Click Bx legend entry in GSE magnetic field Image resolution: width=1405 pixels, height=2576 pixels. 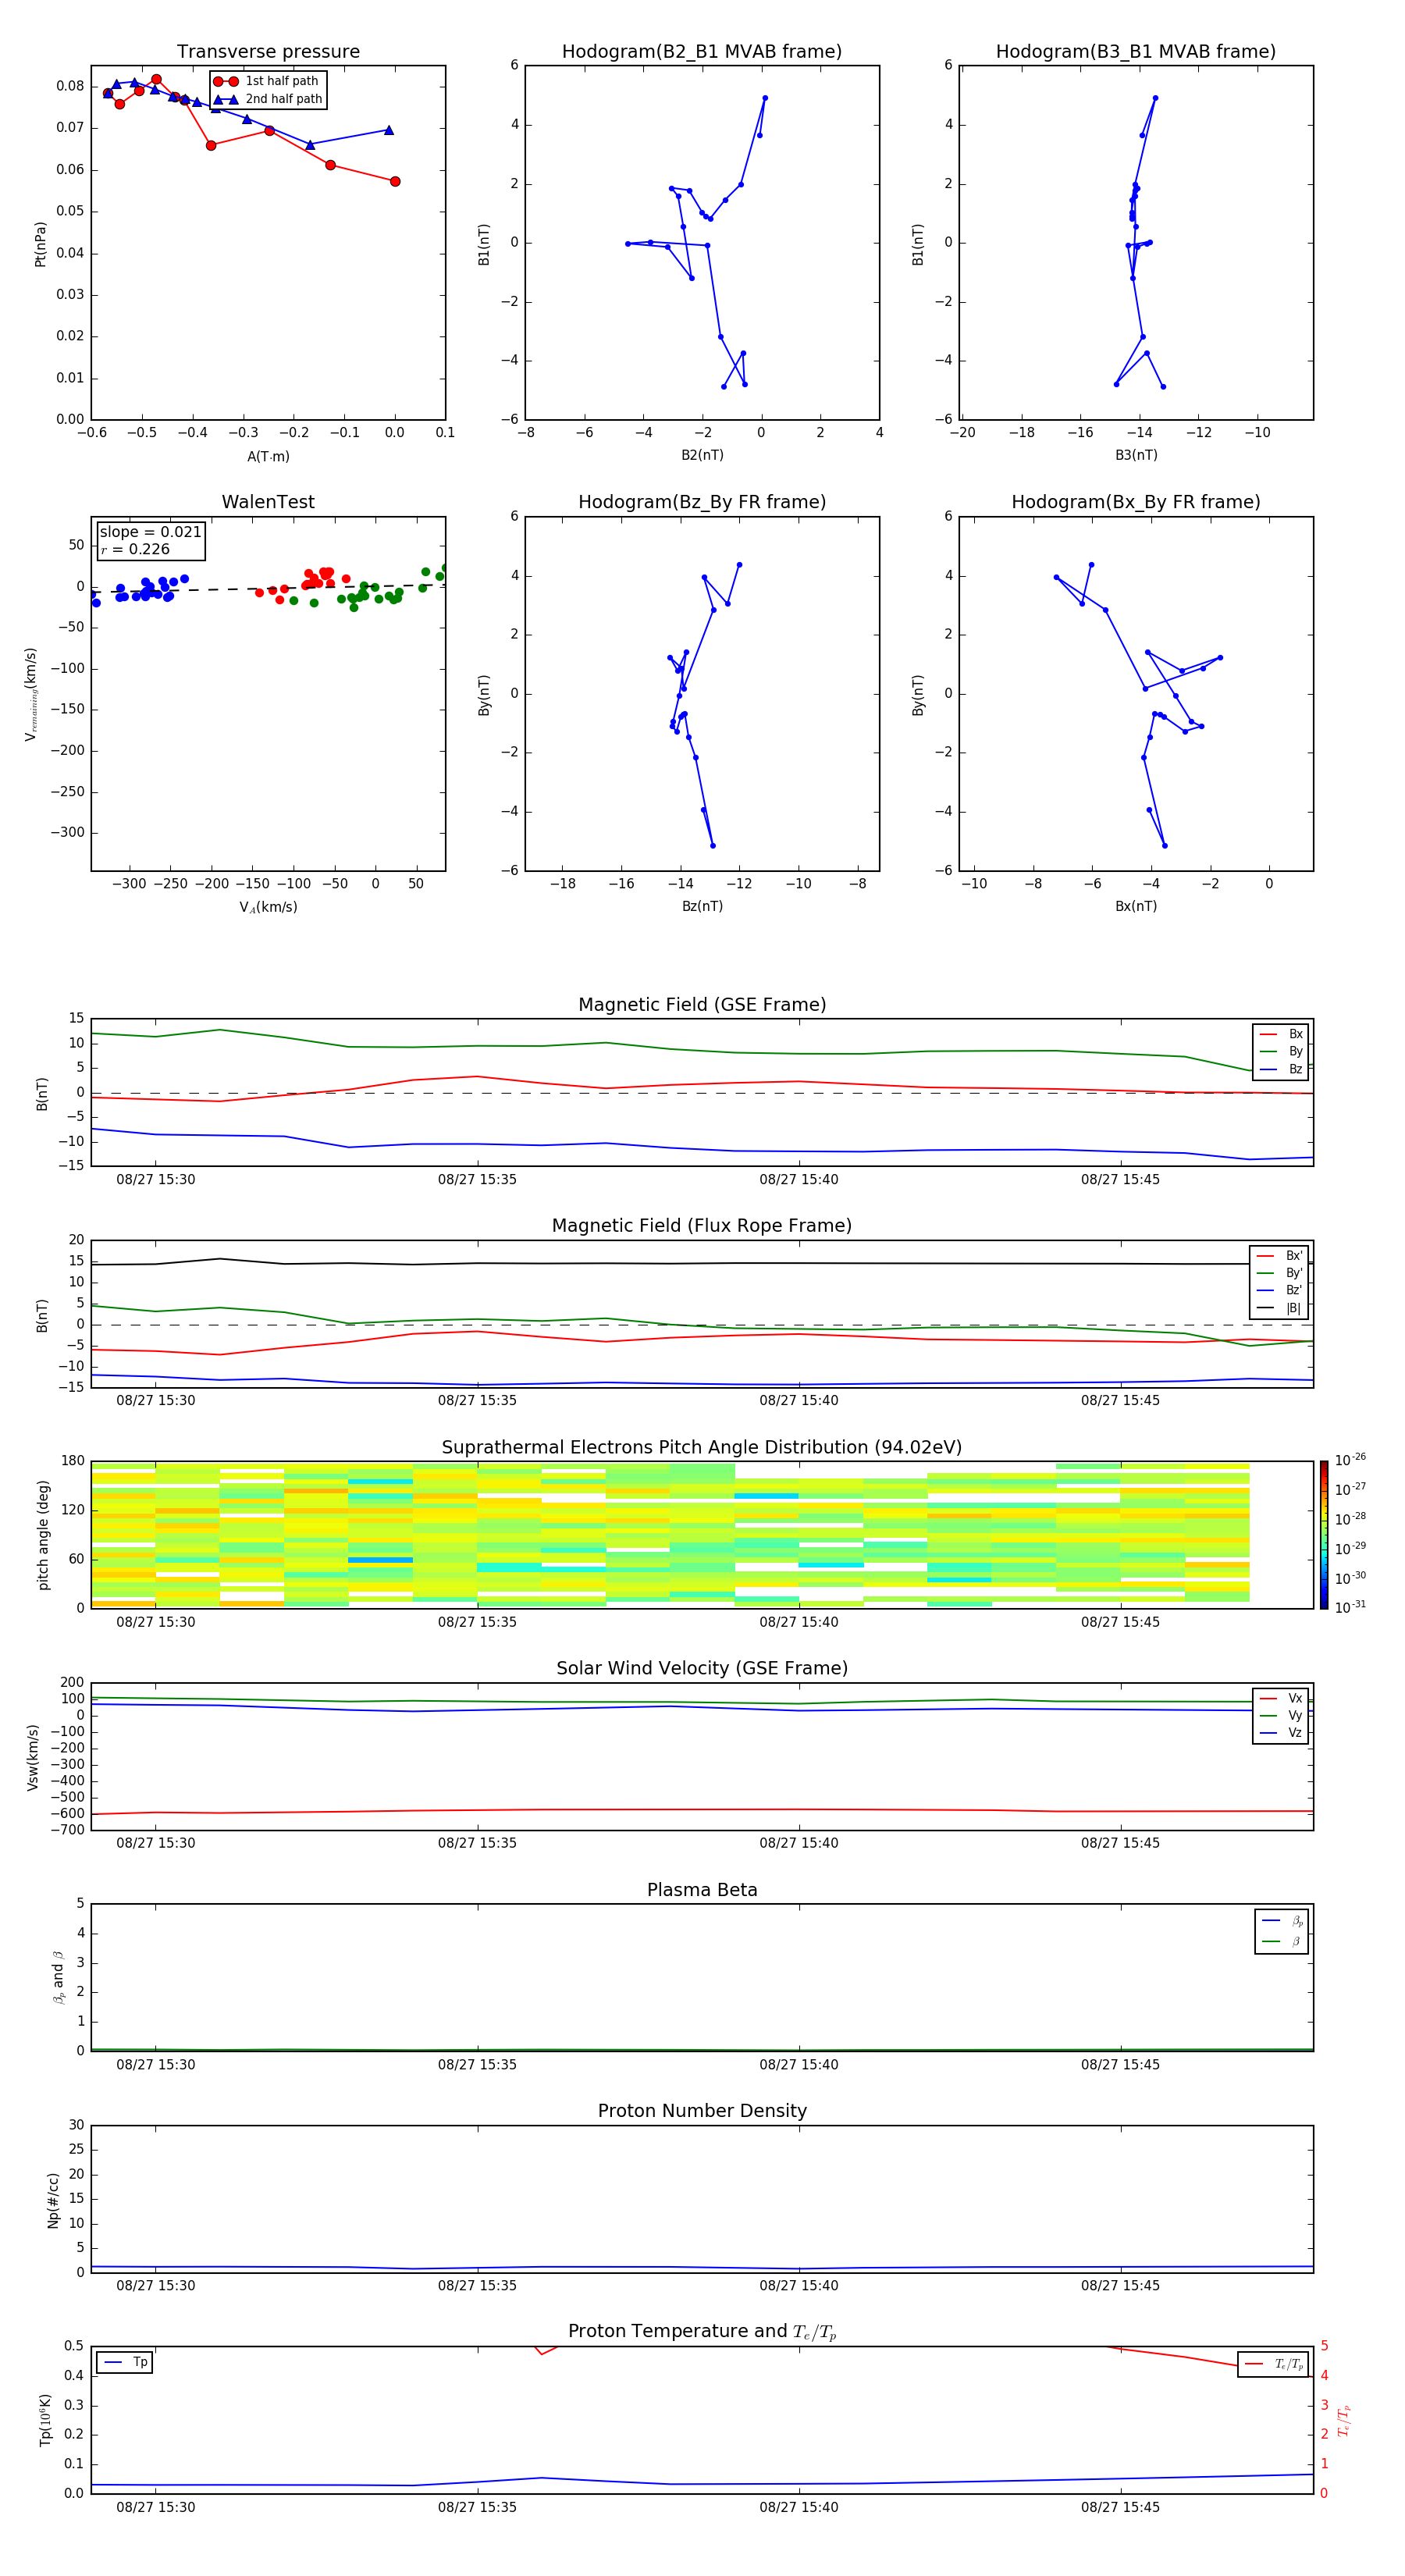(x=1282, y=1034)
